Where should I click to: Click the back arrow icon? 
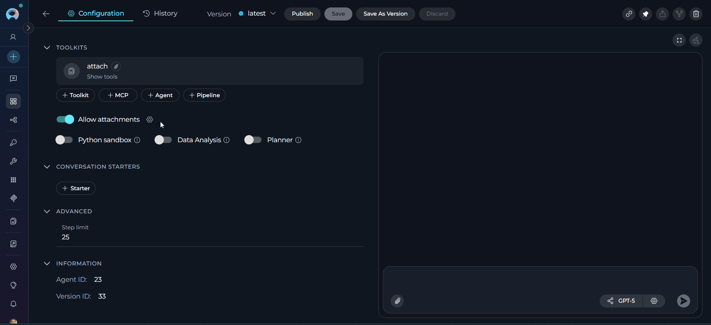pyautogui.click(x=46, y=14)
